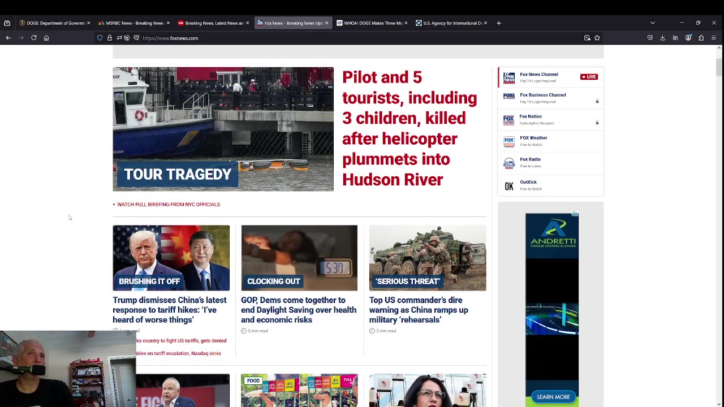Open the library bookmarks and history icon
This screenshot has width=724, height=407.
(x=675, y=38)
